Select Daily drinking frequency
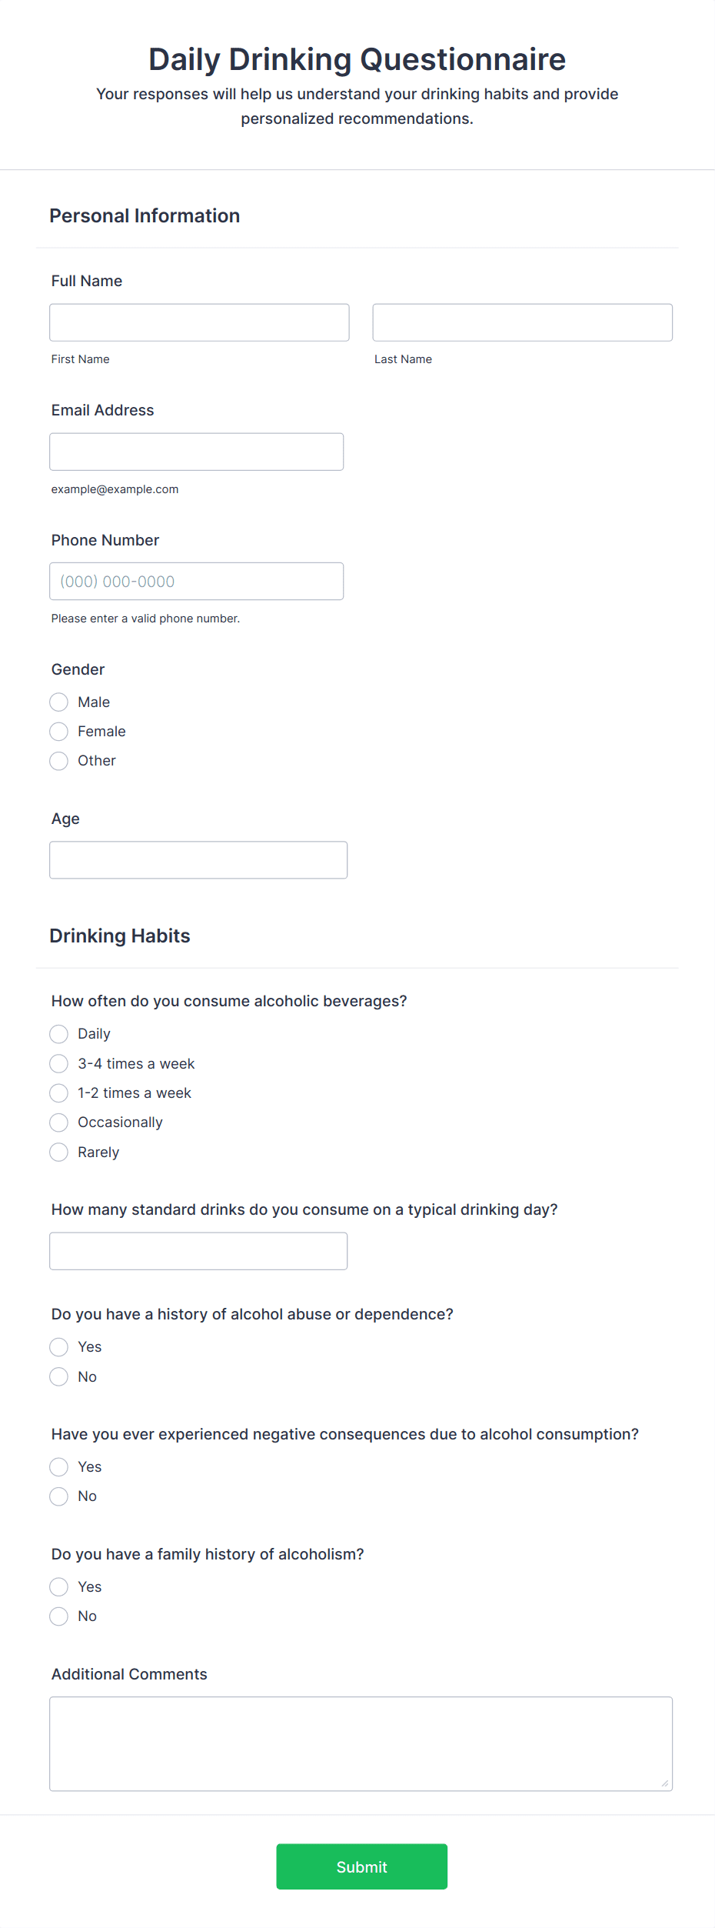715x1928 pixels. click(58, 1034)
